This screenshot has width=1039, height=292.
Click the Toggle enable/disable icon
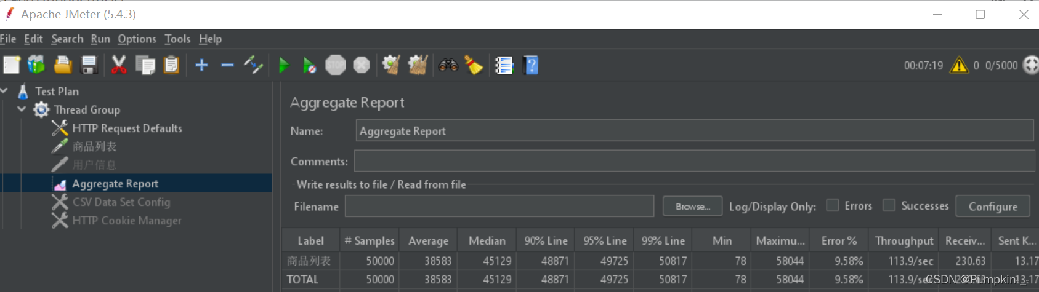(x=253, y=65)
